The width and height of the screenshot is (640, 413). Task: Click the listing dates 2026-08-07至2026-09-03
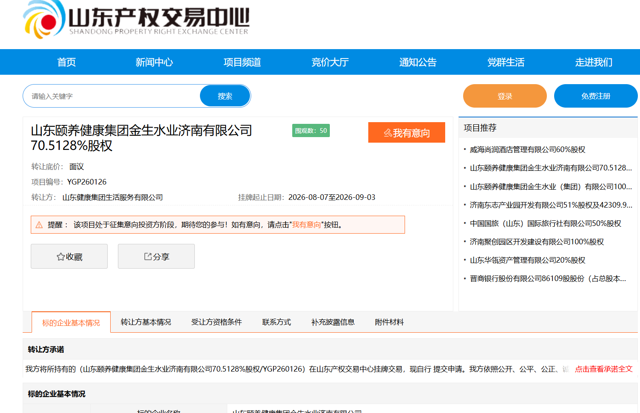click(x=332, y=197)
